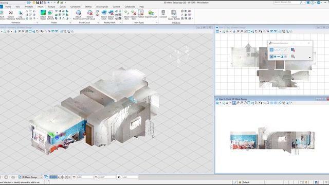Viewport: 329px width, 185px height.
Task: Expand the Element Selection dialog options arrow
Action: (x=309, y=58)
